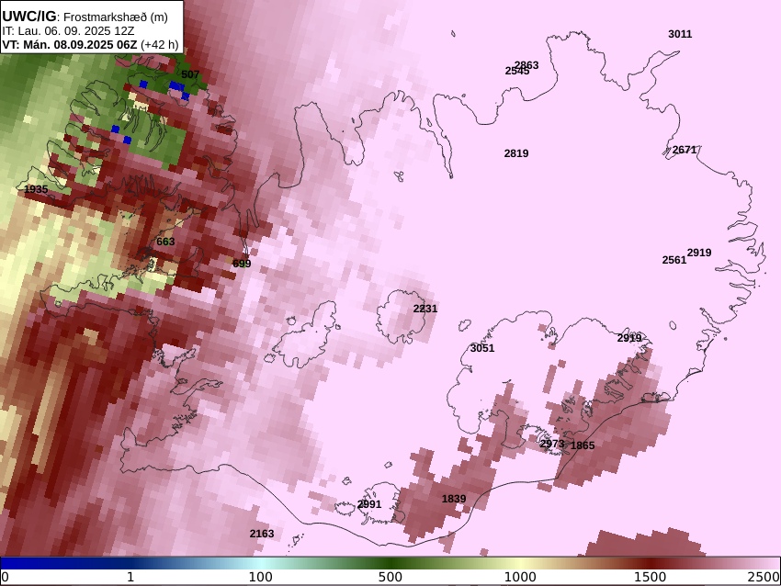
Task: Click the '2500' label on the color scale
Action: 764,577
